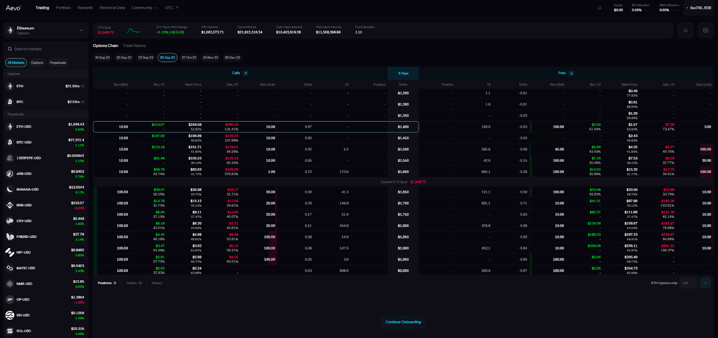Select the Options market filter
718x338 pixels.
point(37,63)
